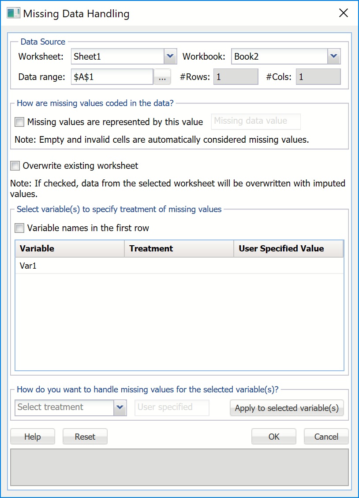359x498 pixels.
Task: Confirm with the OK button
Action: click(x=273, y=437)
